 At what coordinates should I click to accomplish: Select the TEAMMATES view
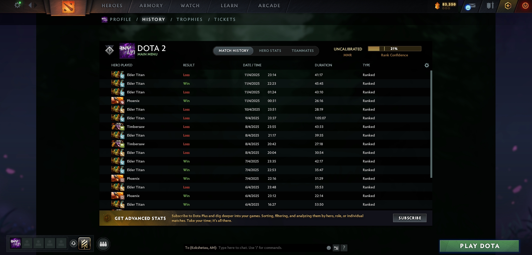(x=303, y=51)
